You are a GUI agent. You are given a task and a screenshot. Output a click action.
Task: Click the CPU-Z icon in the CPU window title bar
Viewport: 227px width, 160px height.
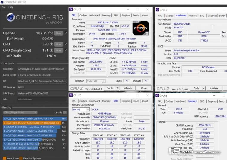click(71, 10)
